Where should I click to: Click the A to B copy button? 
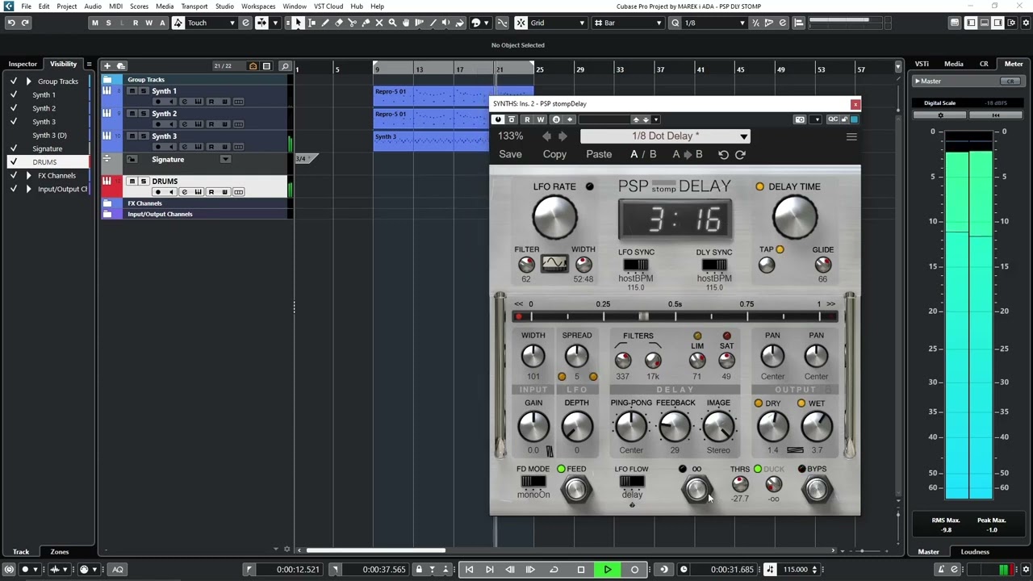(688, 154)
